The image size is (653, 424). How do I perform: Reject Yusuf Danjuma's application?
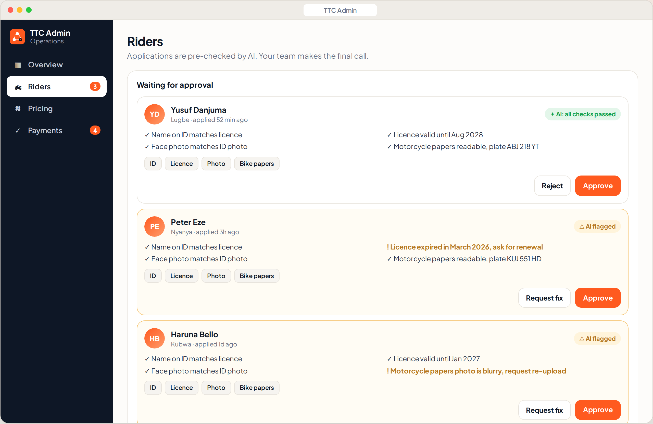(x=552, y=186)
